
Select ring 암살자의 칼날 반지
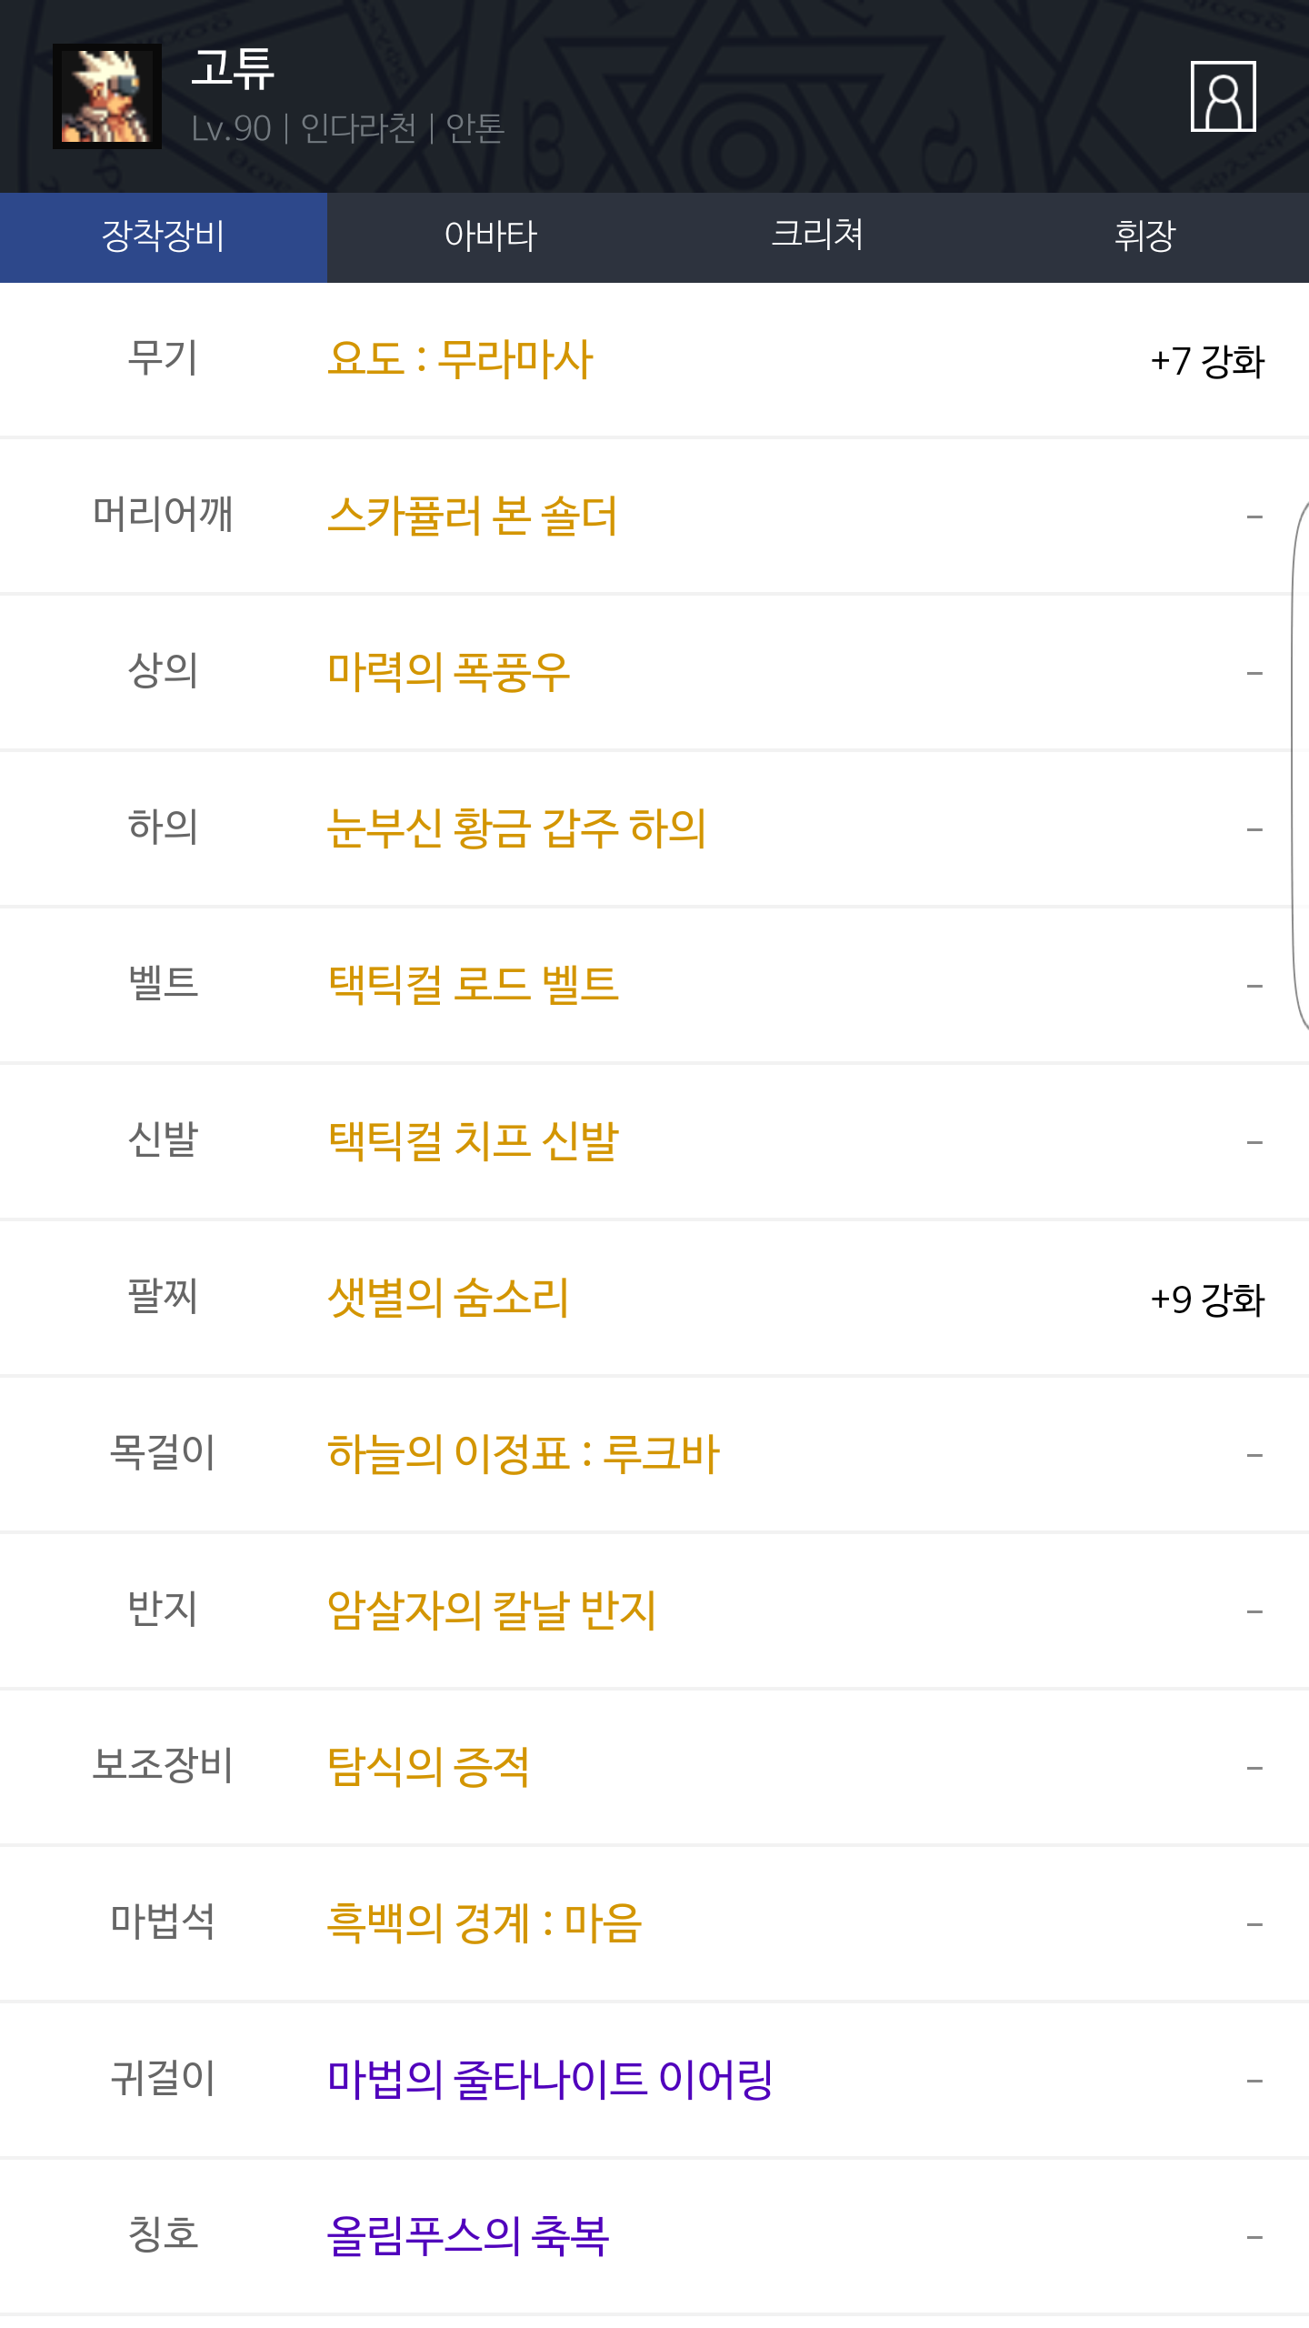point(491,1611)
